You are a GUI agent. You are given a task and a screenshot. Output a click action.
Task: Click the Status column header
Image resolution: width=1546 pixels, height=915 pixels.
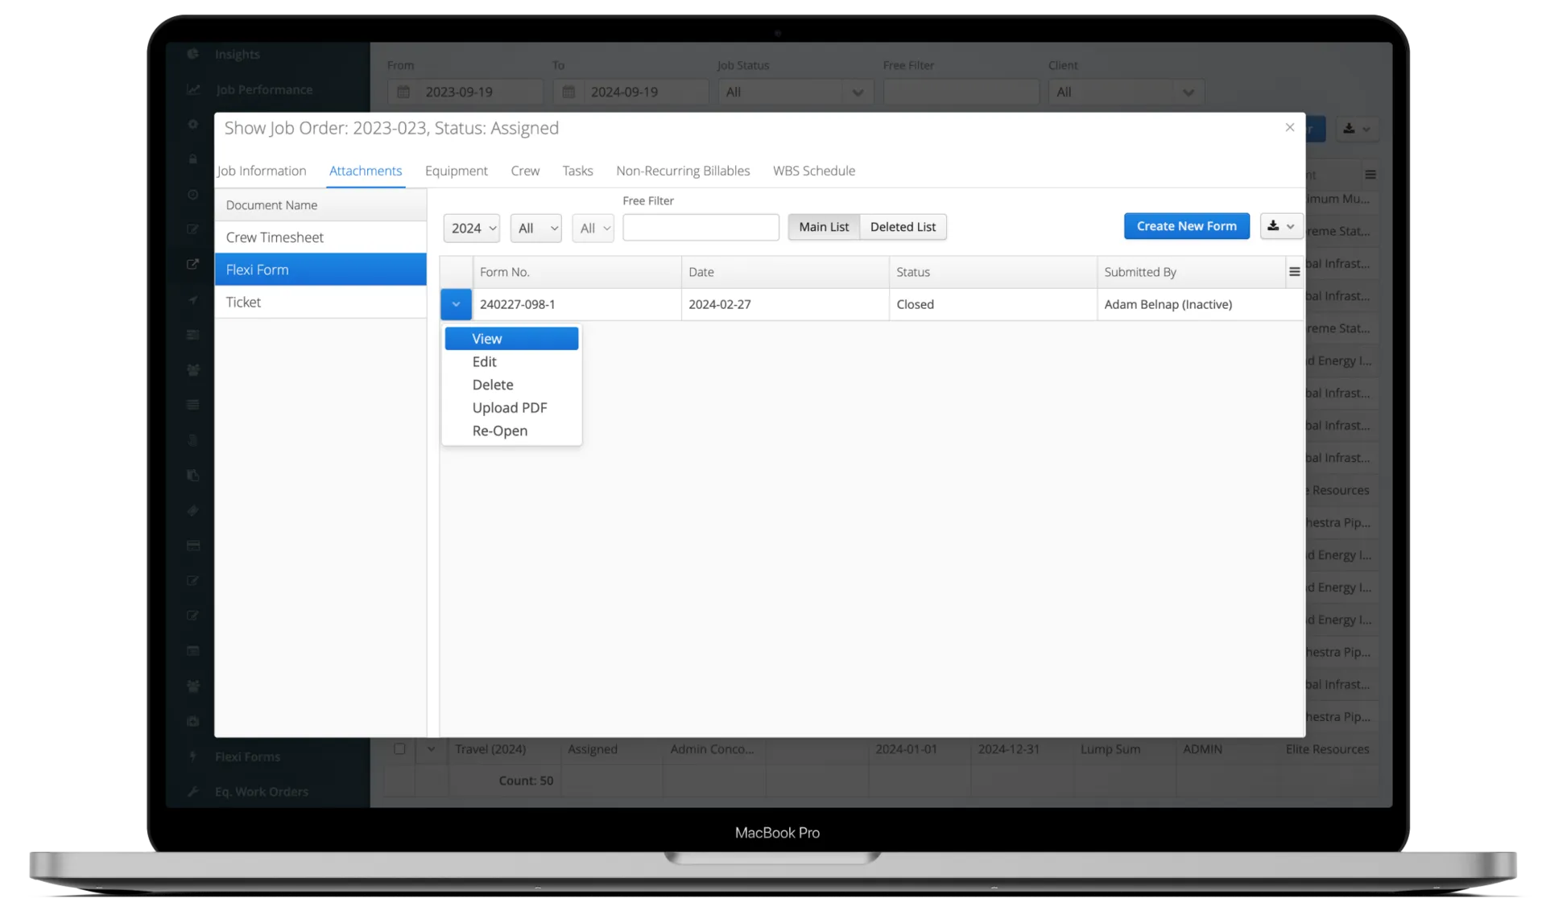tap(993, 272)
